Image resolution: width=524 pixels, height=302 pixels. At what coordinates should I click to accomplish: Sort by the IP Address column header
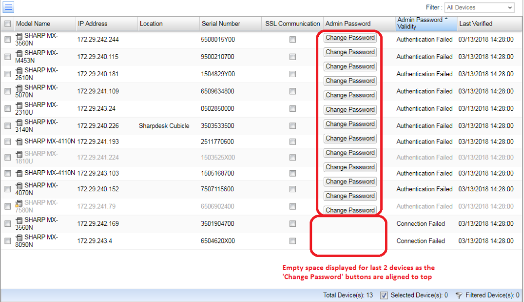click(92, 24)
